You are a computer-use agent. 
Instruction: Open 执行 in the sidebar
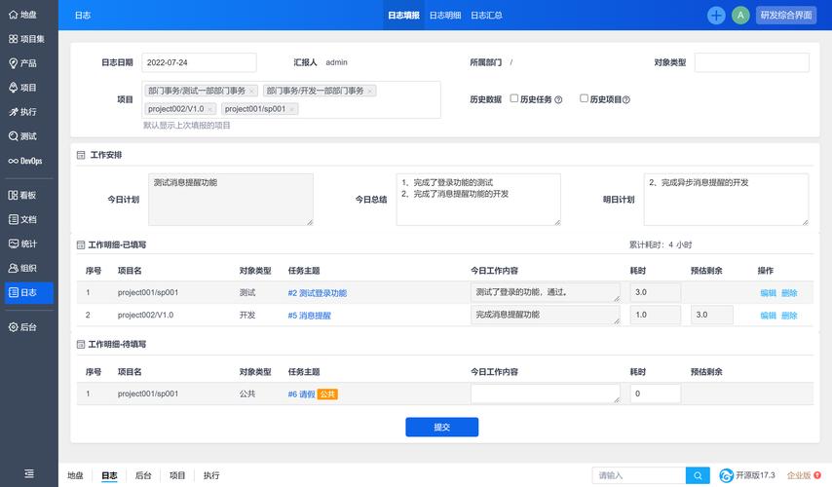pyautogui.click(x=22, y=112)
